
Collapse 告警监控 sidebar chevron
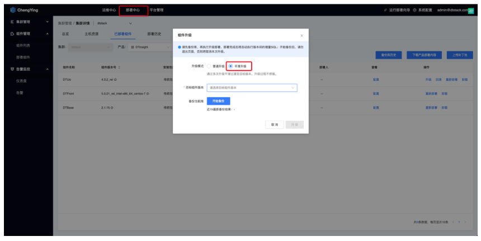click(x=47, y=69)
